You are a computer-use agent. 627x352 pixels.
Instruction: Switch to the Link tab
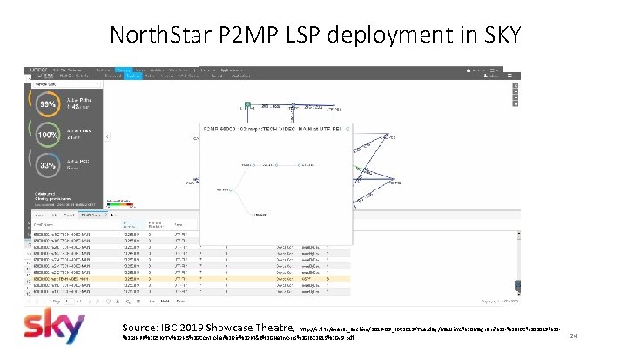(54, 216)
